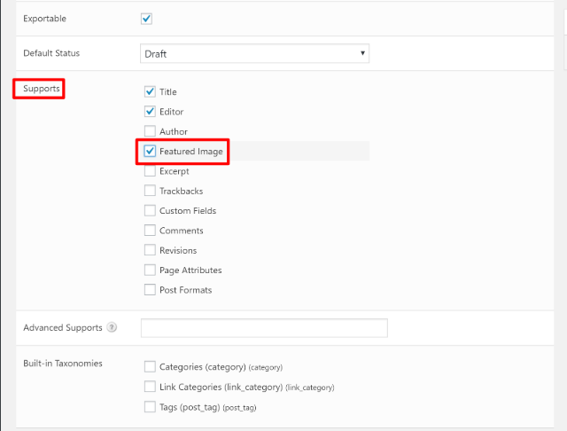Enable Author support checkbox
This screenshot has width=567, height=431.
(x=150, y=131)
